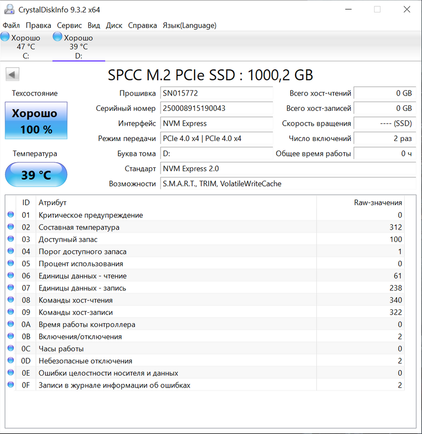Click status dot beside Составная температура

(11, 227)
